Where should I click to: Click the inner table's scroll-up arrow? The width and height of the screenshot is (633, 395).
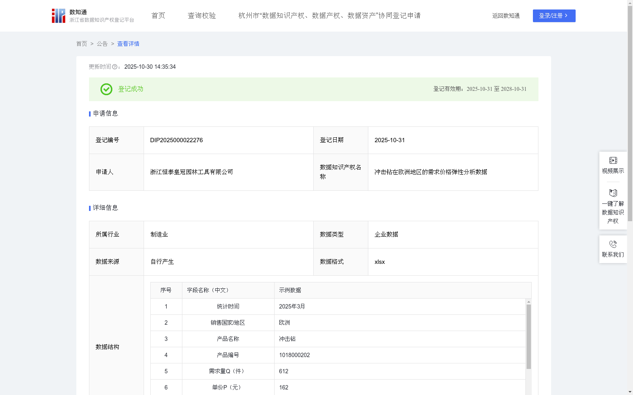[529, 301]
